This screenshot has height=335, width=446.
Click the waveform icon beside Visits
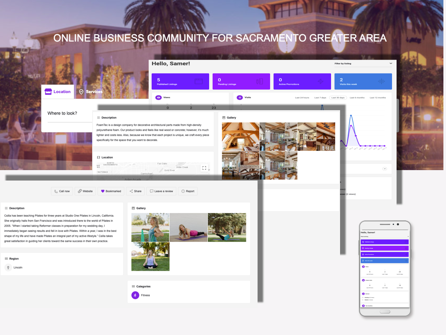tap(240, 98)
